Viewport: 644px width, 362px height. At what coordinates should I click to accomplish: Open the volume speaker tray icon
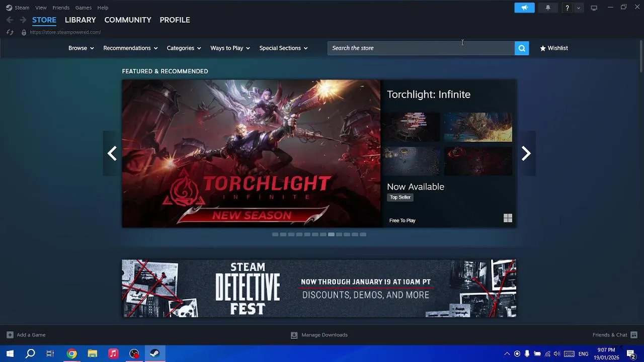(x=557, y=354)
